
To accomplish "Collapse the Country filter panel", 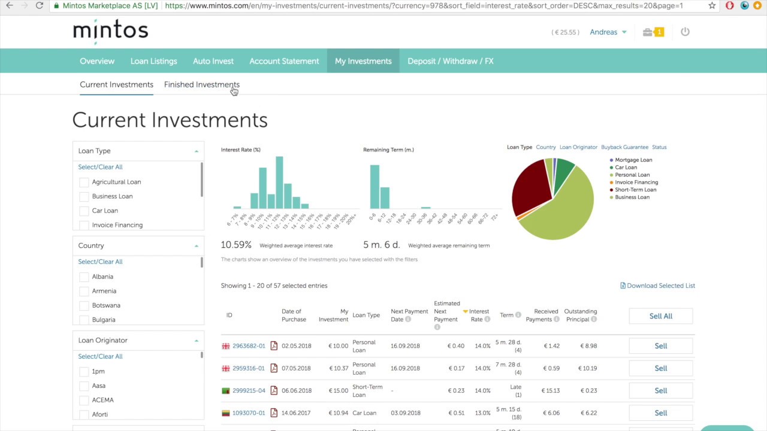I will tap(196, 245).
